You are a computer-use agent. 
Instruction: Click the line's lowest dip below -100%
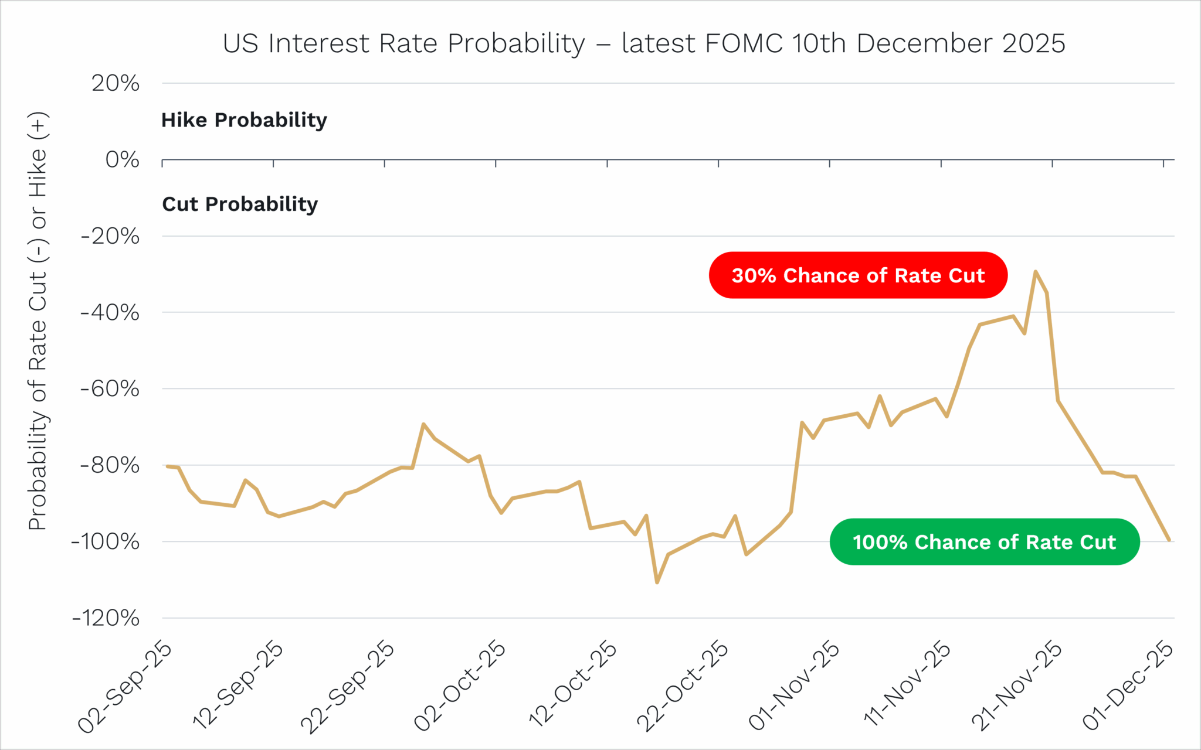pos(657,582)
